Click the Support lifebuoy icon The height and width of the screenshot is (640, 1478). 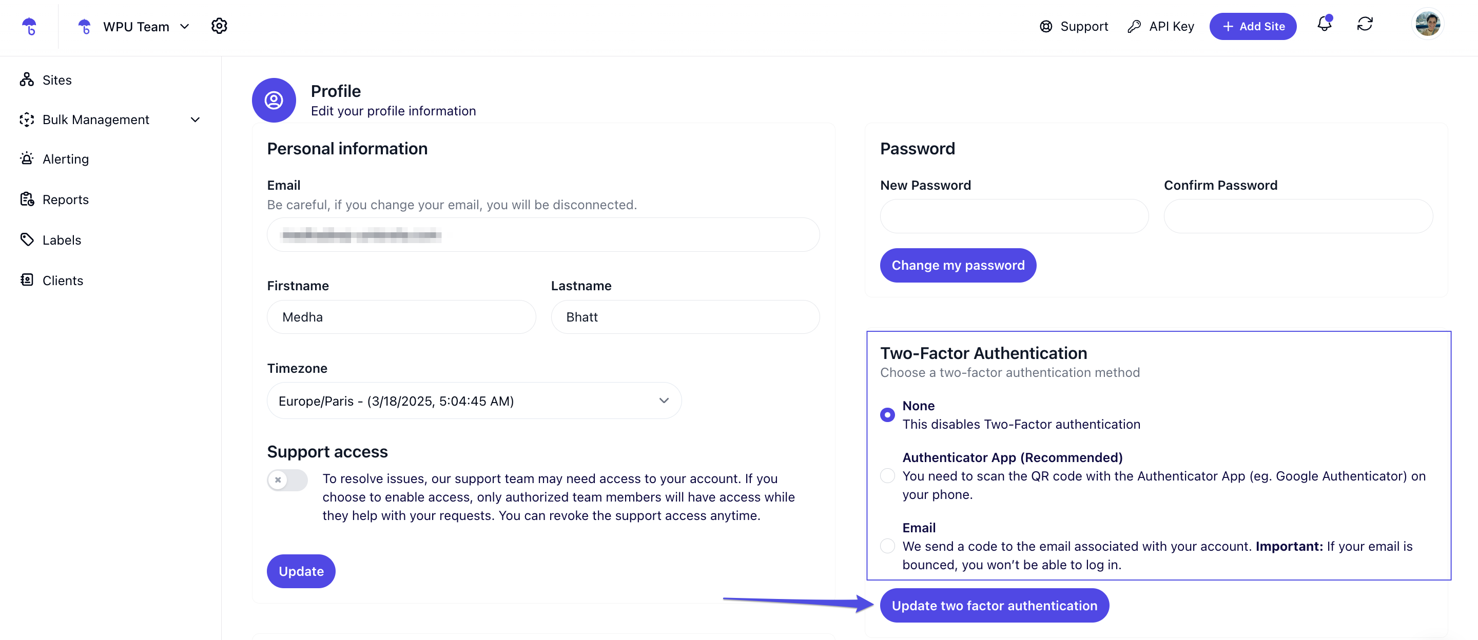pos(1045,26)
